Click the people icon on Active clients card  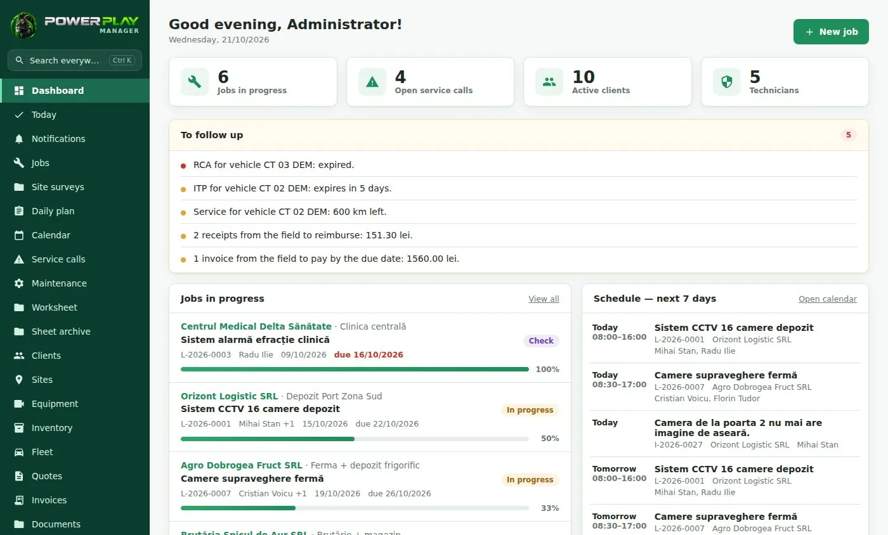549,82
